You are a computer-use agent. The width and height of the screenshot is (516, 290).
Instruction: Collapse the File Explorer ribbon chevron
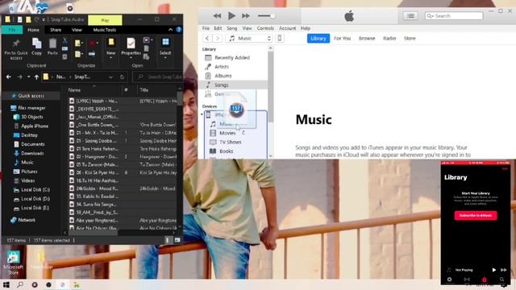click(170, 30)
